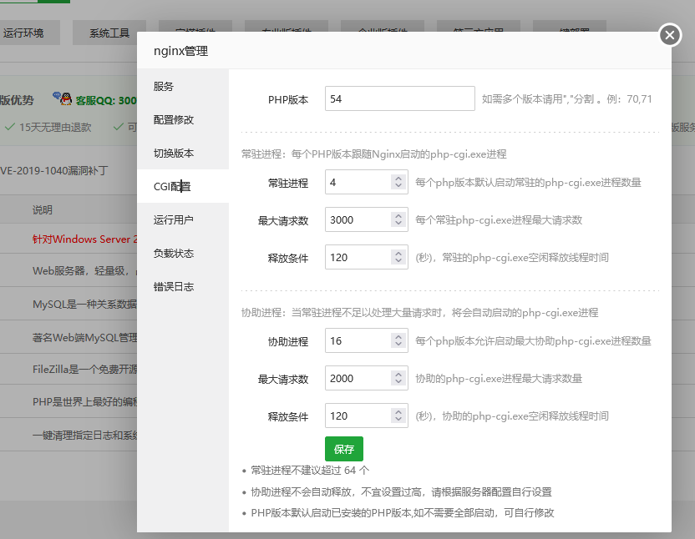Select 切换版本 in the nginx sidebar

[x=183, y=154]
